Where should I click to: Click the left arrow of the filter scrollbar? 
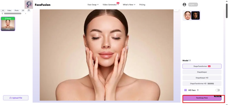(x=2, y=13)
